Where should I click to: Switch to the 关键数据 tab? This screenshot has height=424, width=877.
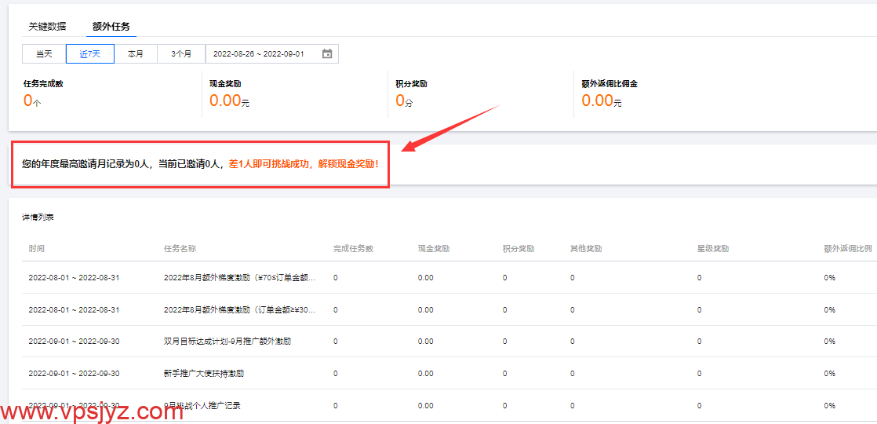[47, 26]
